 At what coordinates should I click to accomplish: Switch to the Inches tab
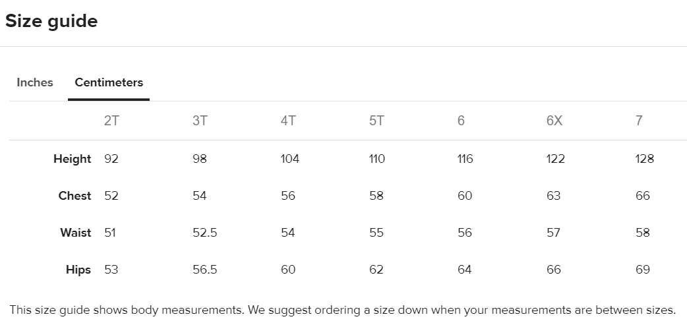(x=35, y=82)
